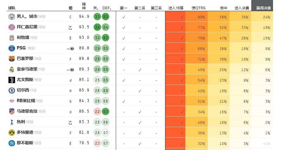Click Manchester City's 3.3 offense rating circle

(97, 17)
